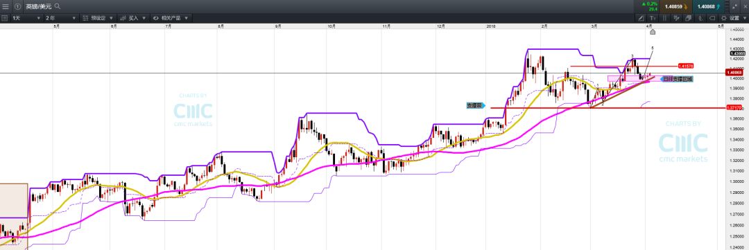This screenshot has height=250, width=749.
Task: Click the tag label icon in toolbar
Action: coord(712,17)
